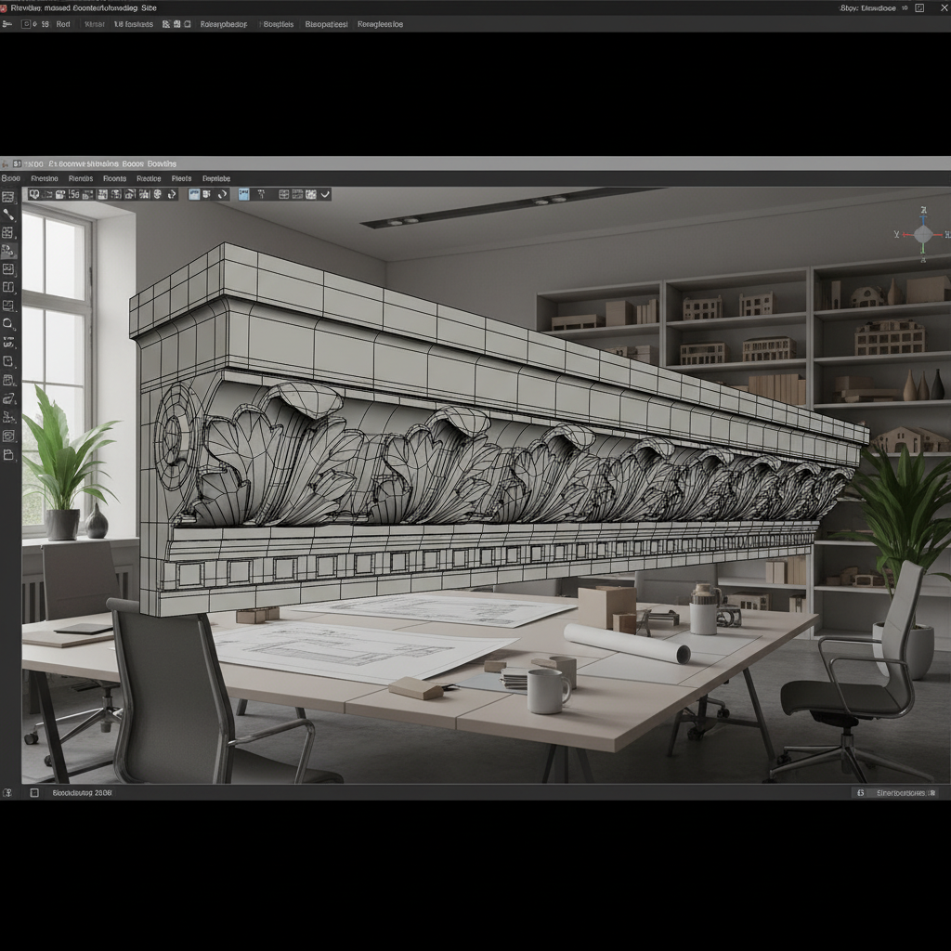
Task: Click the highlighted active tool in left sidebar
Action: [x=7, y=251]
